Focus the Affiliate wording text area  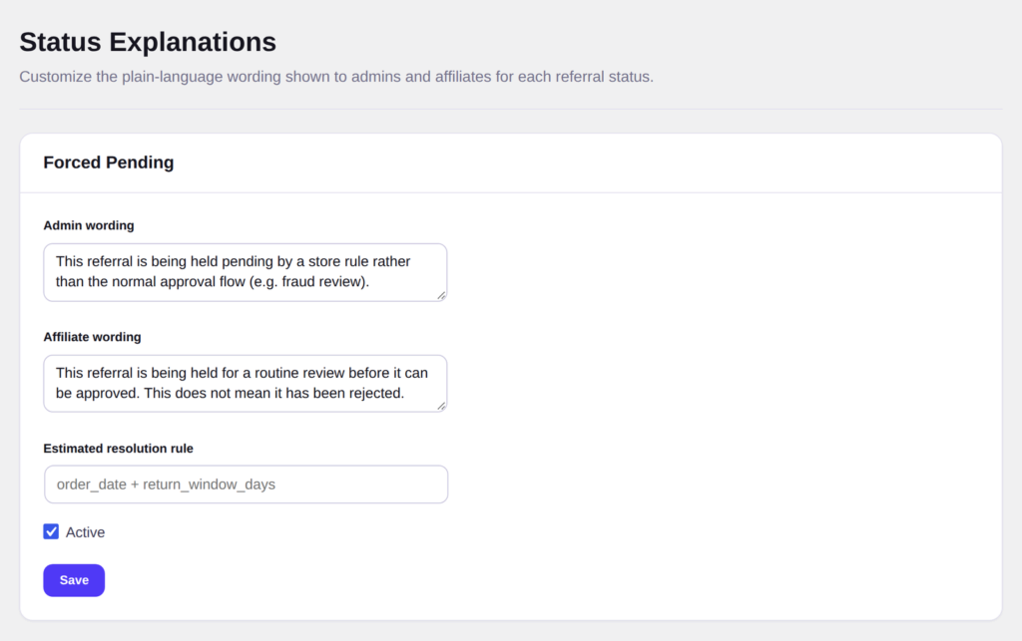pyautogui.click(x=246, y=383)
